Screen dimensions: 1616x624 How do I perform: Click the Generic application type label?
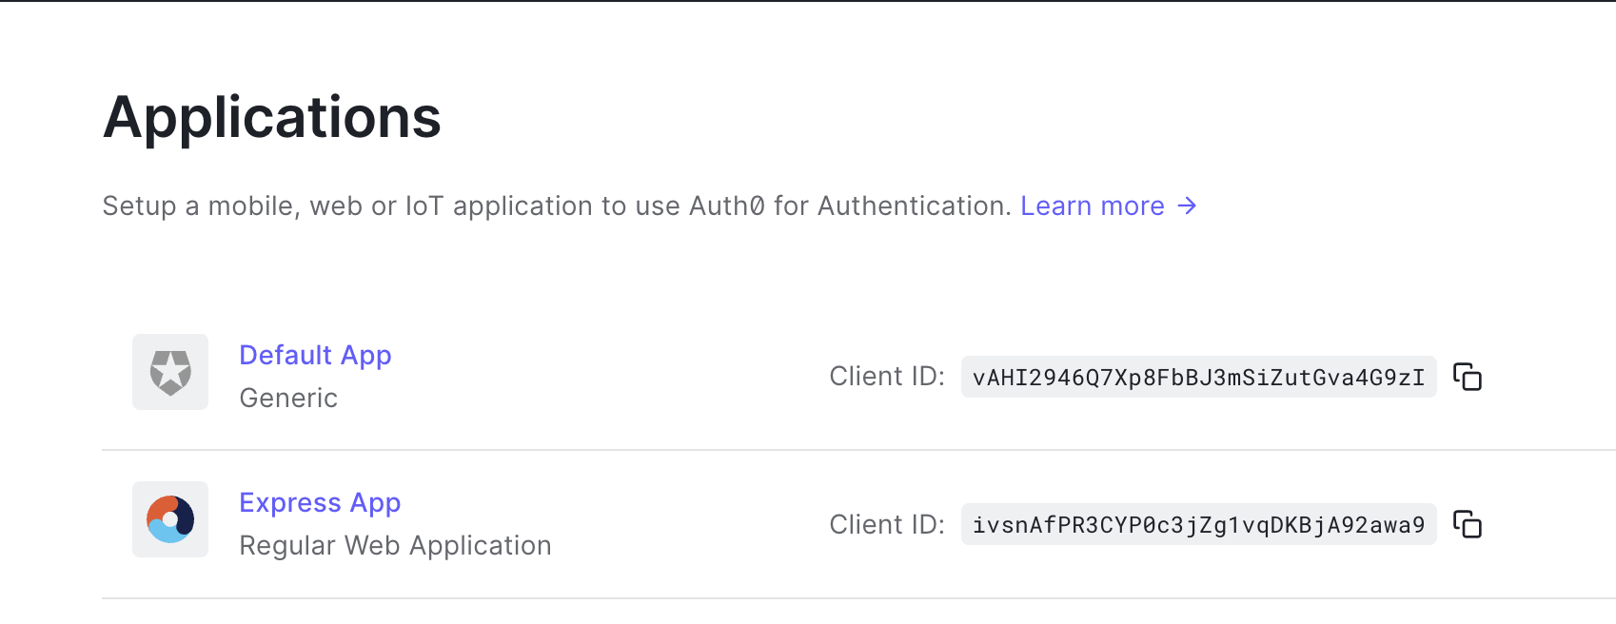[288, 398]
